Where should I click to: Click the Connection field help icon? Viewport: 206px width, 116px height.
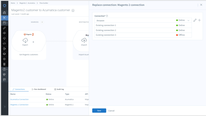[x=107, y=16]
